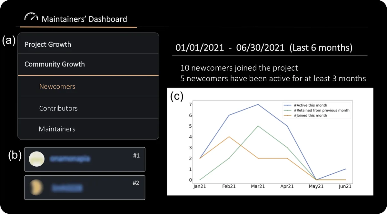The height and width of the screenshot is (214, 387).
Task: Collapse the Community Growth section
Action: pyautogui.click(x=55, y=64)
